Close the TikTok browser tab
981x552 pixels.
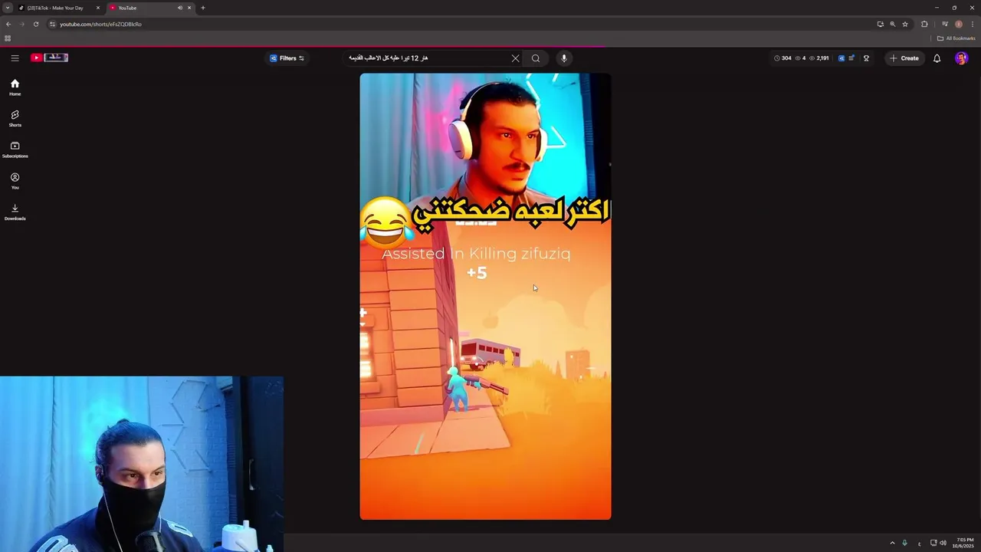(98, 8)
